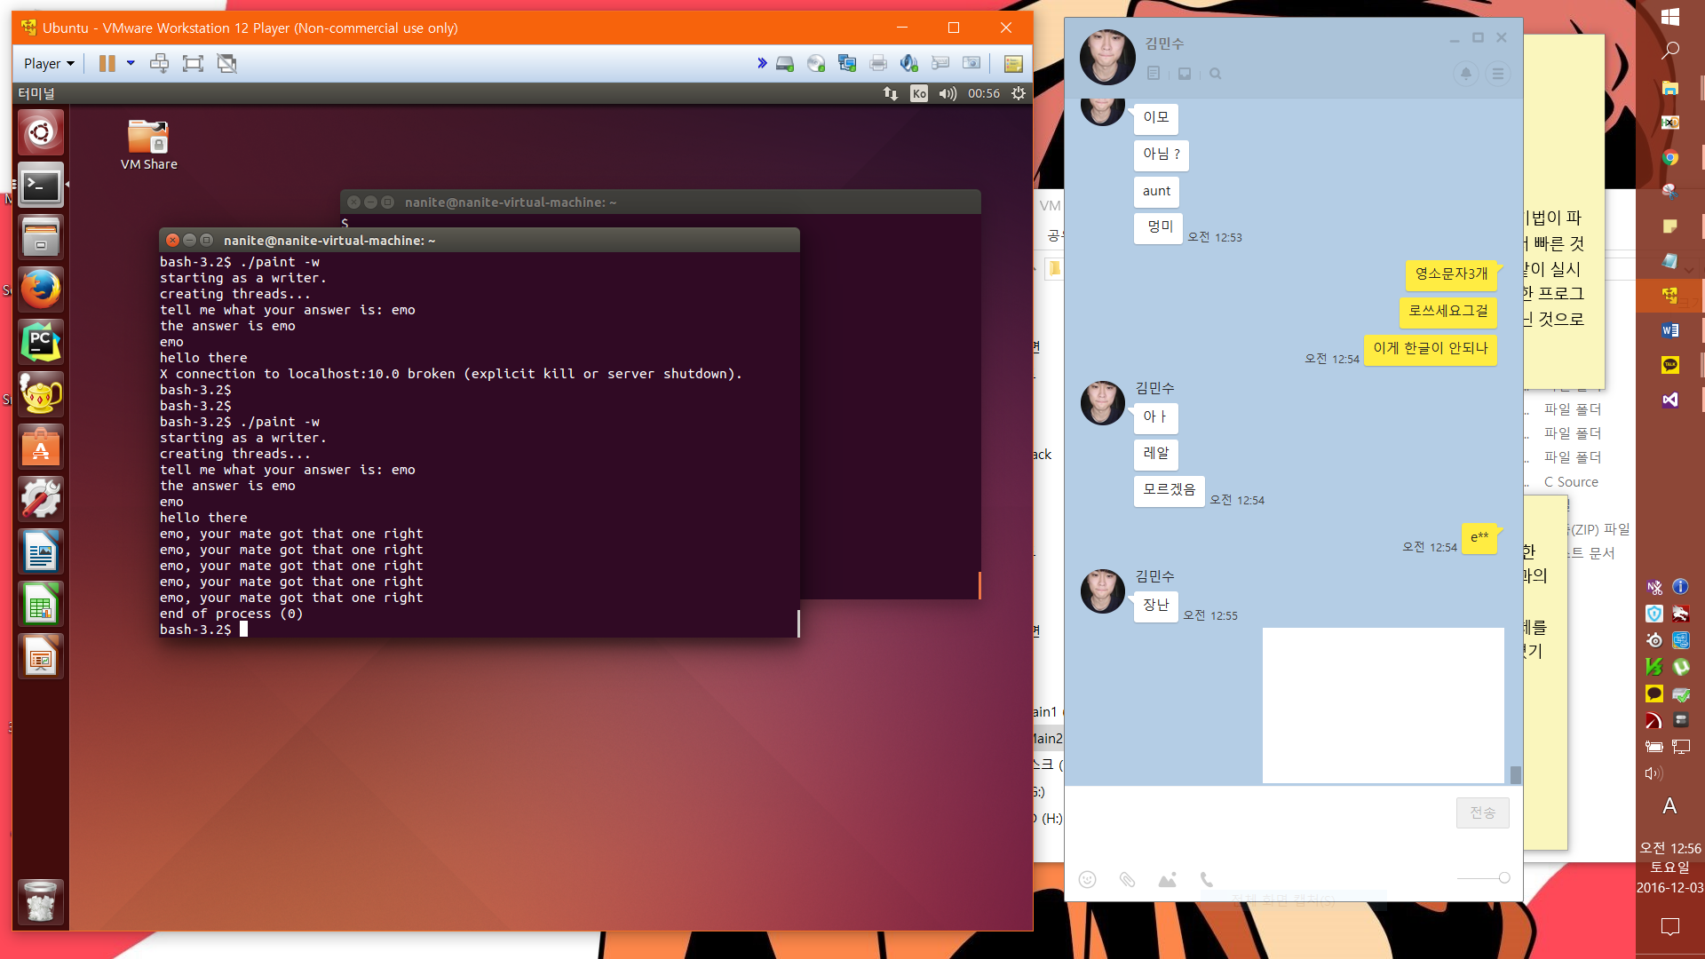Open the emoticon picker in chat
Screen dimensions: 1705x959
1087,879
